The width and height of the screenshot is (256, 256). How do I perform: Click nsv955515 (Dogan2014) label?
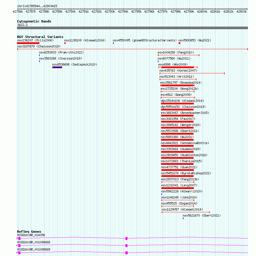[179, 203]
